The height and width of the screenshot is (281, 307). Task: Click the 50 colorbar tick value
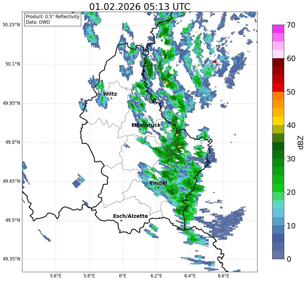[x=291, y=92]
